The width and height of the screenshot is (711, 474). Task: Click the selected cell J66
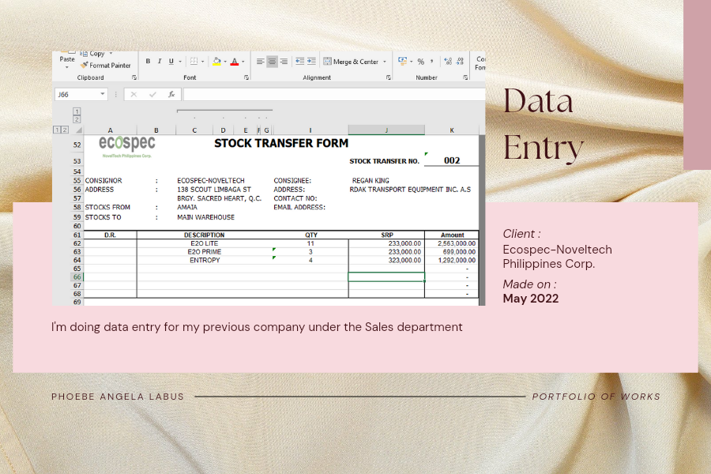(x=386, y=276)
